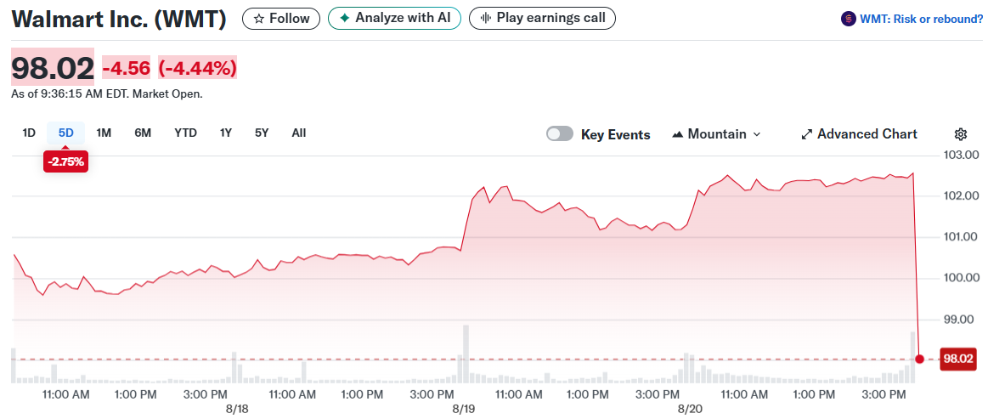Switch chart to 1M range

pos(104,133)
